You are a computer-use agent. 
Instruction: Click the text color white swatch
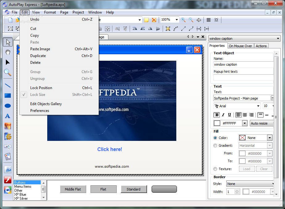217,123
